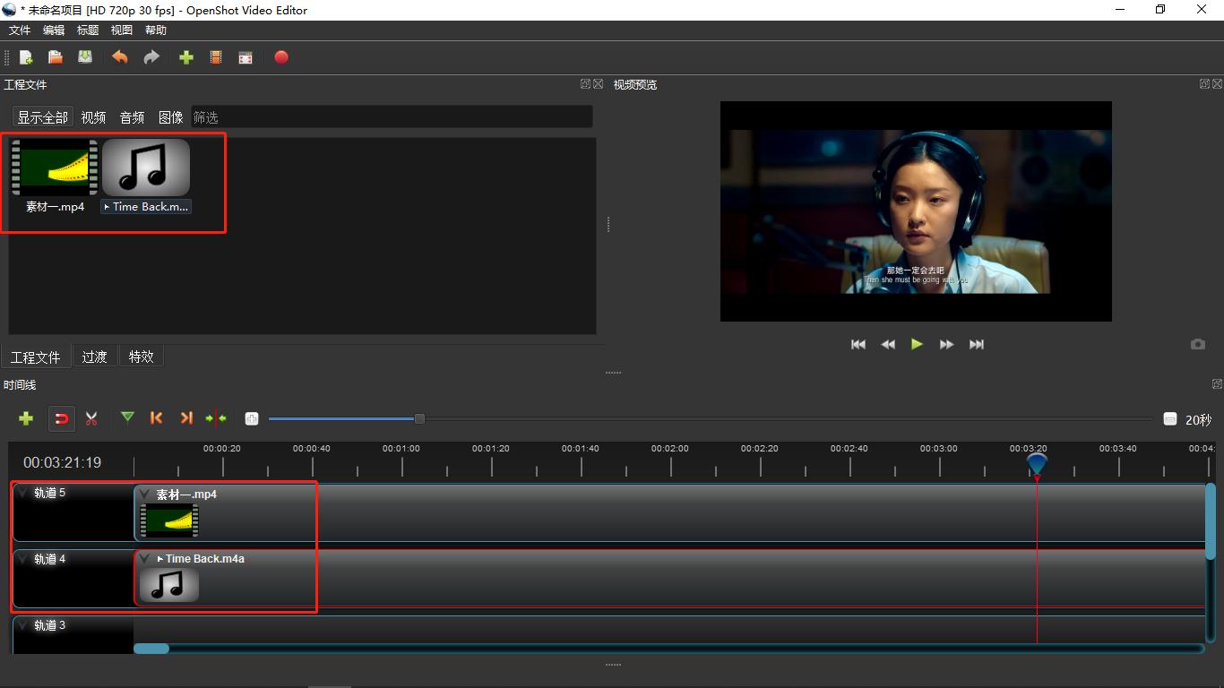Open a project using the folder icon
Image resolution: width=1224 pixels, height=688 pixels.
coord(56,57)
